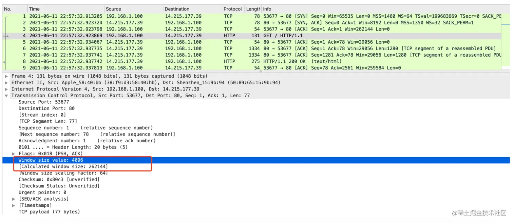Select the Acknowledgment number: 1 field
513x223 pixels.
[87, 141]
